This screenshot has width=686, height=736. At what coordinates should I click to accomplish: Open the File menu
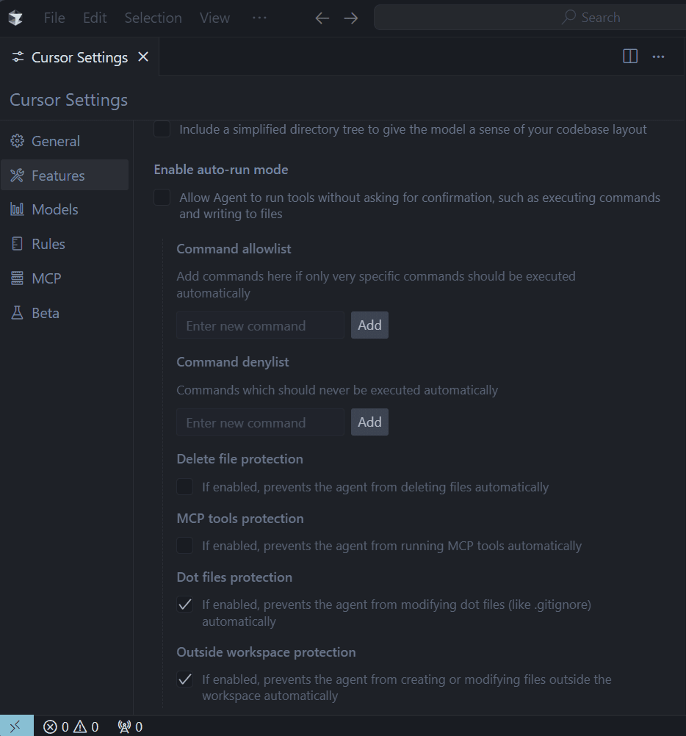coord(54,18)
